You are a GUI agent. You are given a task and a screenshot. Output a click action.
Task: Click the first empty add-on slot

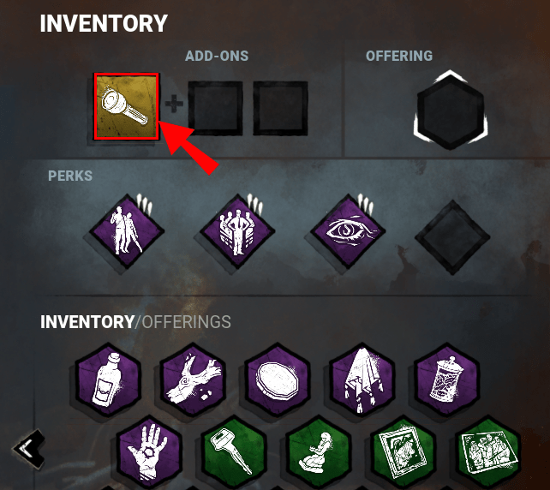pyautogui.click(x=215, y=108)
